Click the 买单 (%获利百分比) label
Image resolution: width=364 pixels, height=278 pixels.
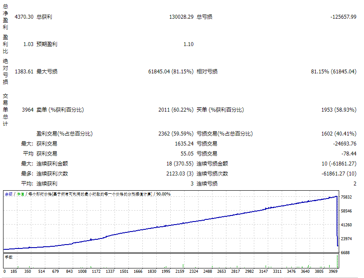pos(220,110)
